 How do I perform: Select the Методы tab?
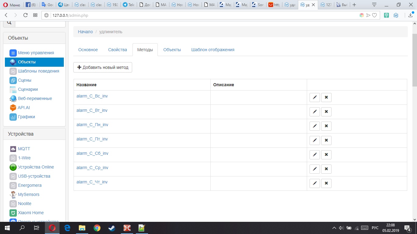click(145, 50)
